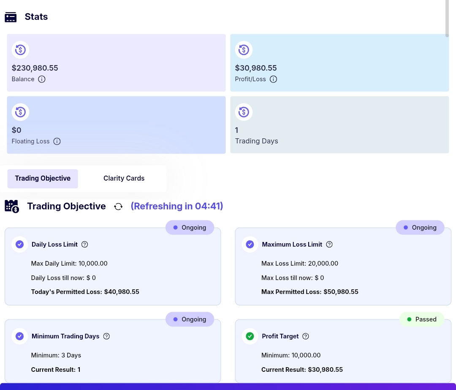
Task: Click the page vertical scrollbar thumb
Action: [447, 19]
